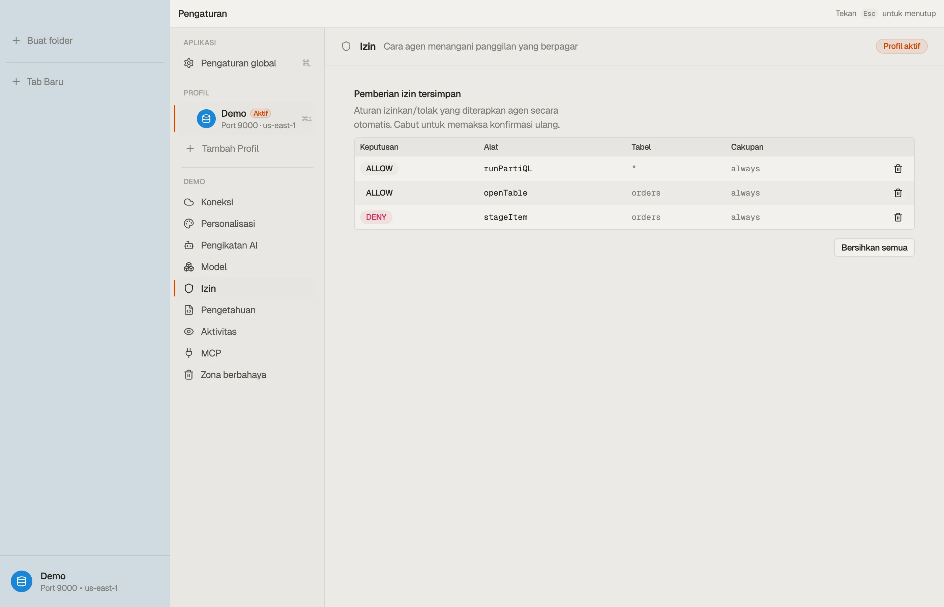This screenshot has height=607, width=944.
Task: Open the Pengikatan AI section
Action: coord(247,245)
